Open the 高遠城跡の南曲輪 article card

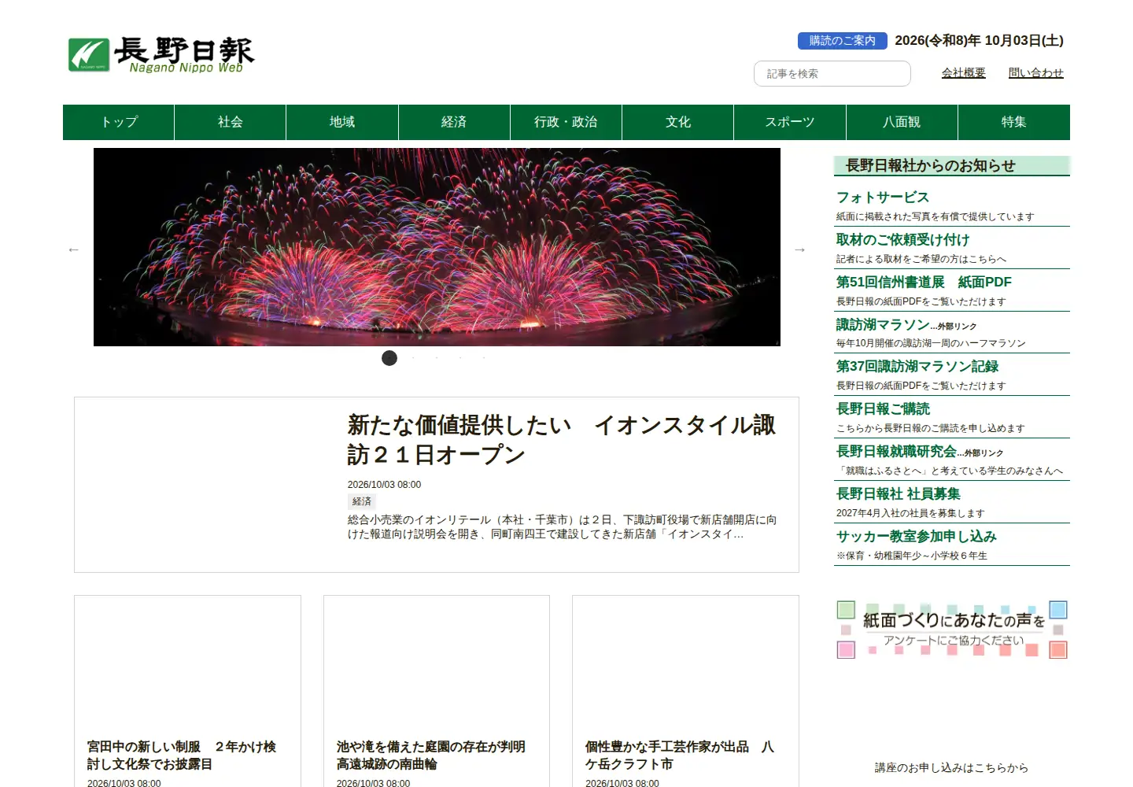(x=437, y=691)
